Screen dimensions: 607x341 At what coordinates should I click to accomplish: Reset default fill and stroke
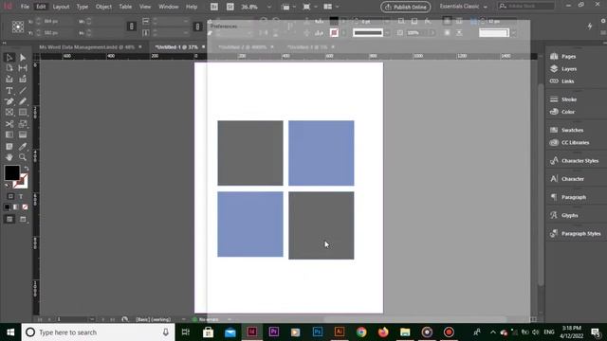coord(7,186)
